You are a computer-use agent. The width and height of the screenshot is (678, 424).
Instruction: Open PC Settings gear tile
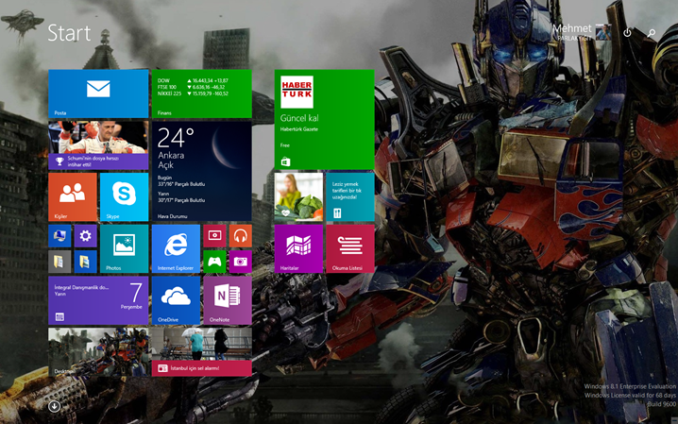click(x=85, y=236)
